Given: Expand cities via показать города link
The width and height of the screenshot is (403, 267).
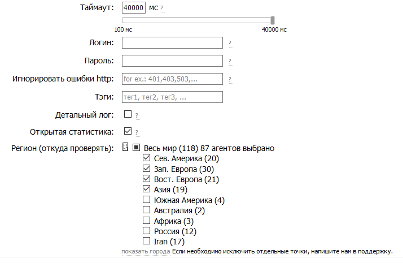Looking at the screenshot, I should coord(146,252).
